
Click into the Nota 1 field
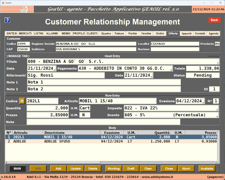click(104, 82)
